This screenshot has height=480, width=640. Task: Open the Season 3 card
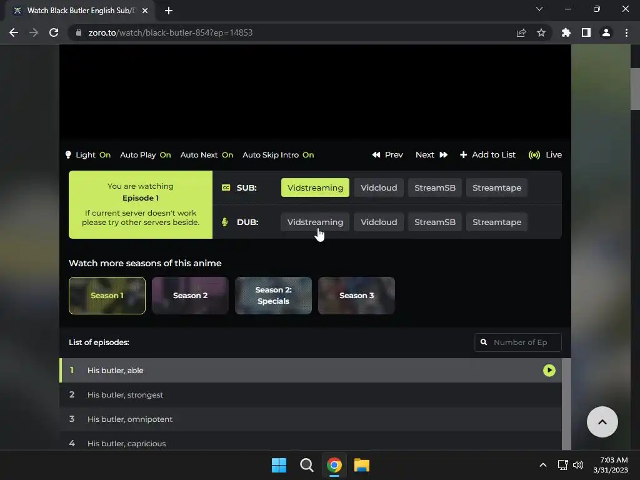(x=356, y=296)
